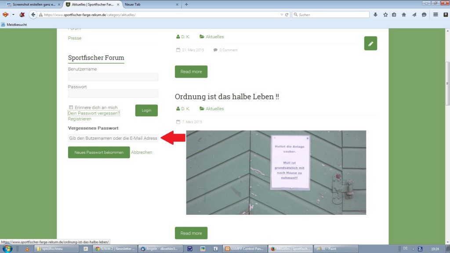Close the 'Neuer Tab' tab
The width and height of the screenshot is (450, 253).
[177, 4]
